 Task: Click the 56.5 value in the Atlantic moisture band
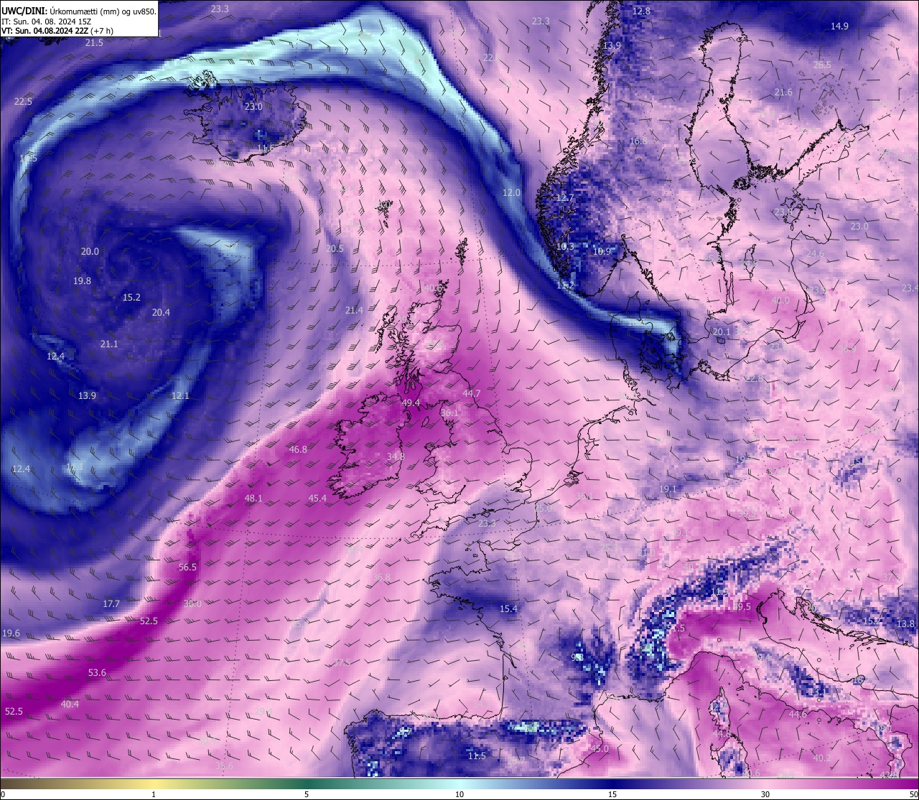[x=187, y=568]
